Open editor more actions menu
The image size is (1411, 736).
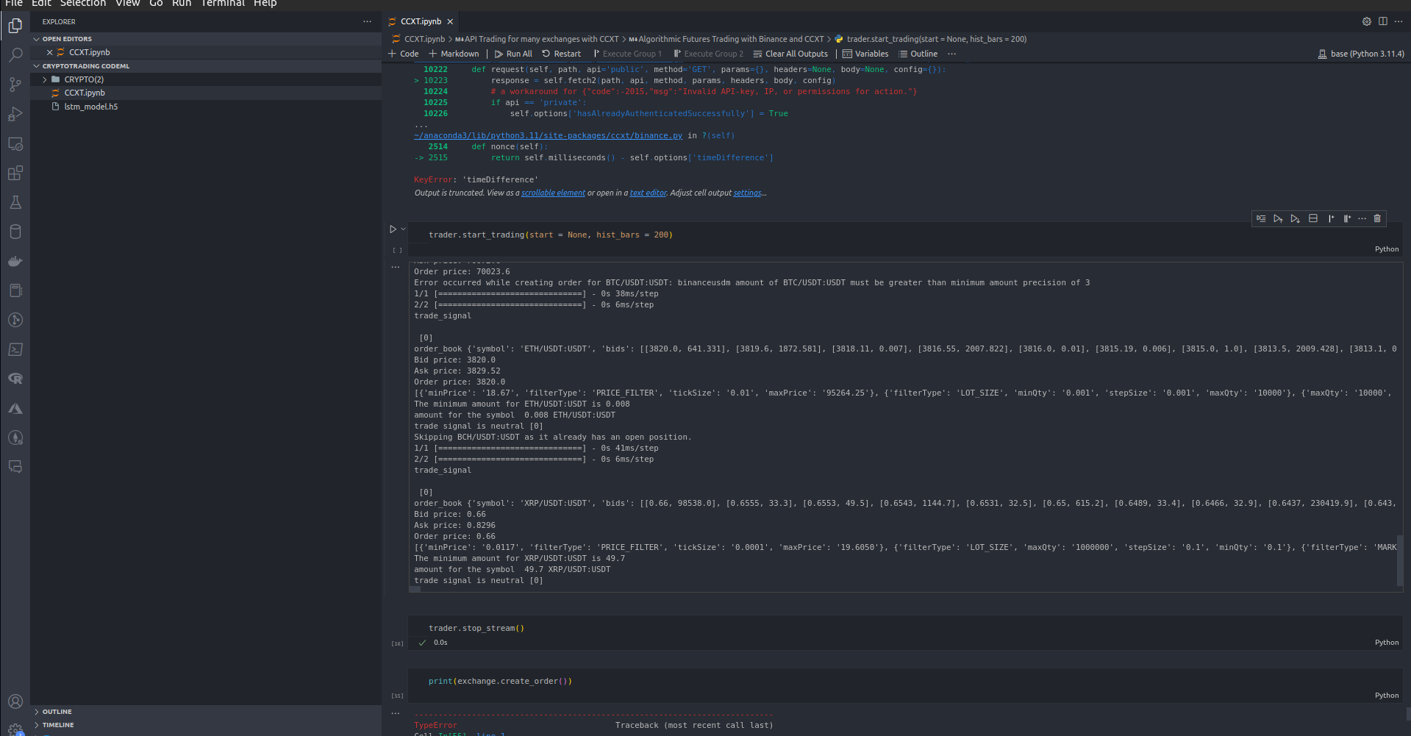click(x=1399, y=21)
